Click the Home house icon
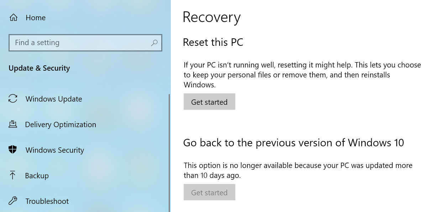This screenshot has width=425, height=212. coord(13,17)
